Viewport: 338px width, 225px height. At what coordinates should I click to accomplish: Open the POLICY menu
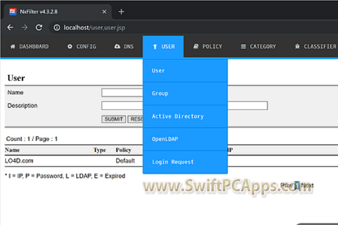click(x=208, y=46)
